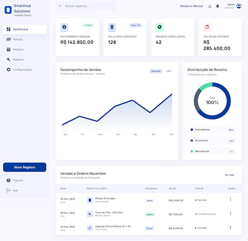Image resolution: width=248 pixels, height=241 pixels.
Task: Switch chart to Mês view
Action: [x=169, y=71]
